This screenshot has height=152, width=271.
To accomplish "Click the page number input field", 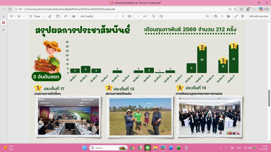I will 138,16.
